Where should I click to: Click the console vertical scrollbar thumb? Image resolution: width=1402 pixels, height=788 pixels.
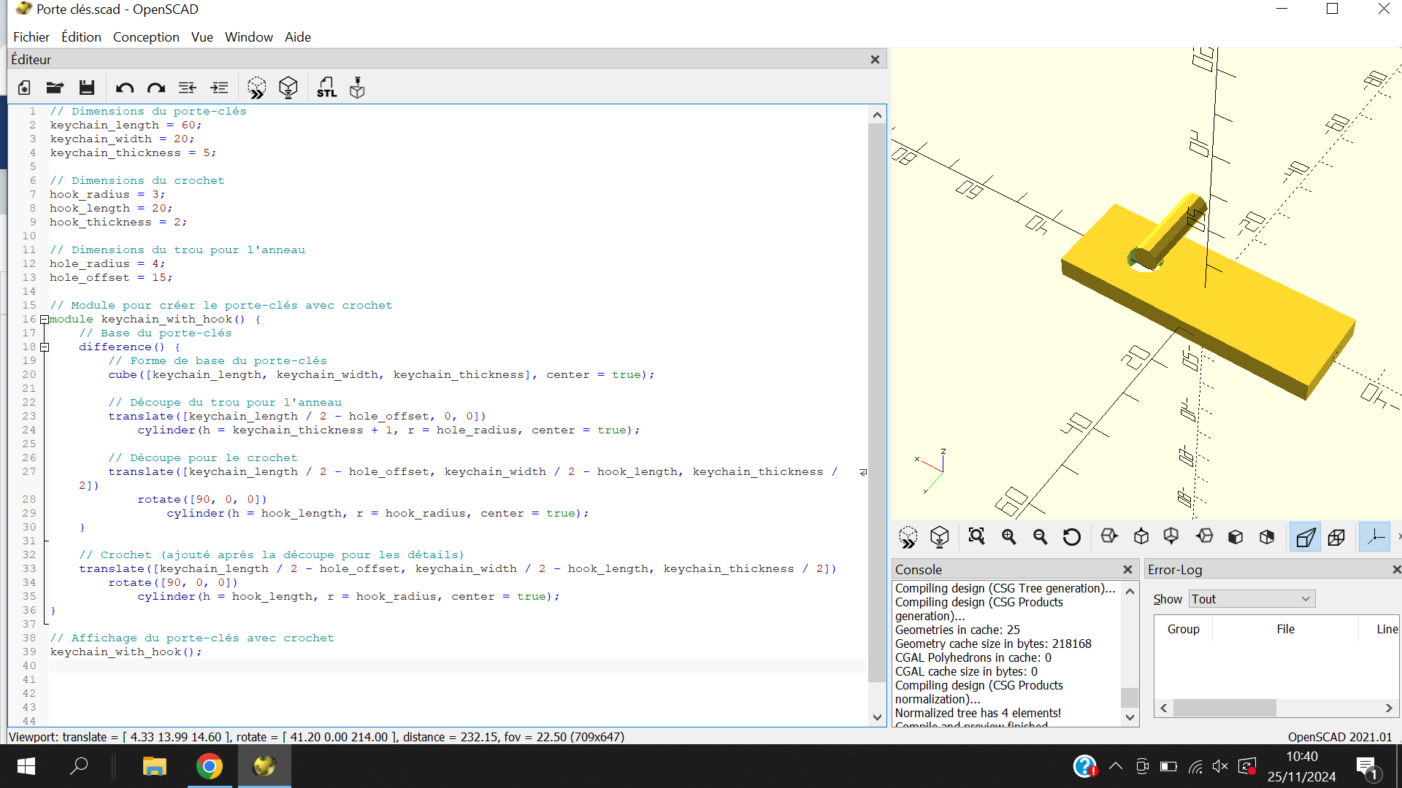(1130, 698)
